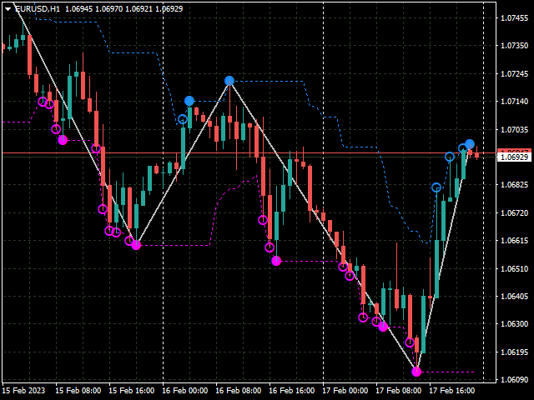Click the 1.06300 price axis label

coord(514,324)
